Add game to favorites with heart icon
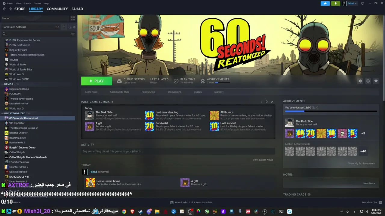The image size is (385, 216). click(376, 81)
